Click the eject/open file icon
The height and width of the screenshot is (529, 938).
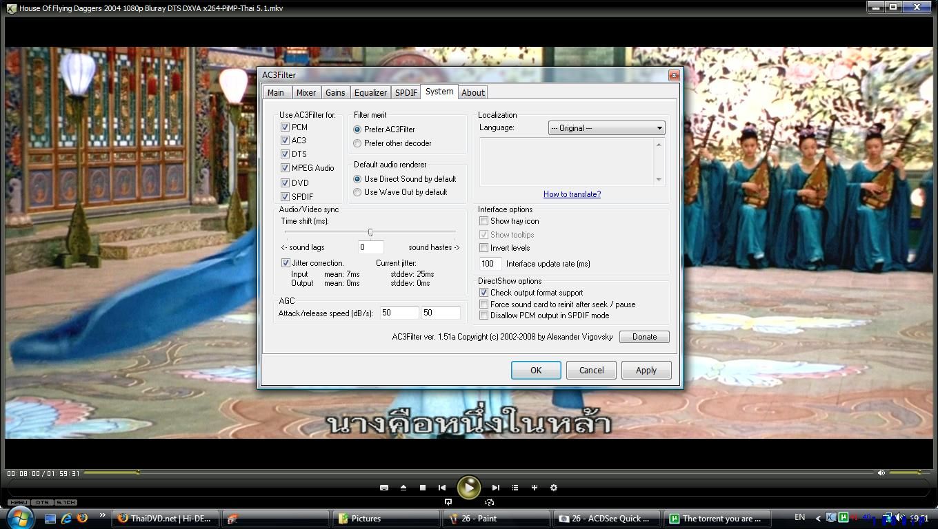[403, 488]
